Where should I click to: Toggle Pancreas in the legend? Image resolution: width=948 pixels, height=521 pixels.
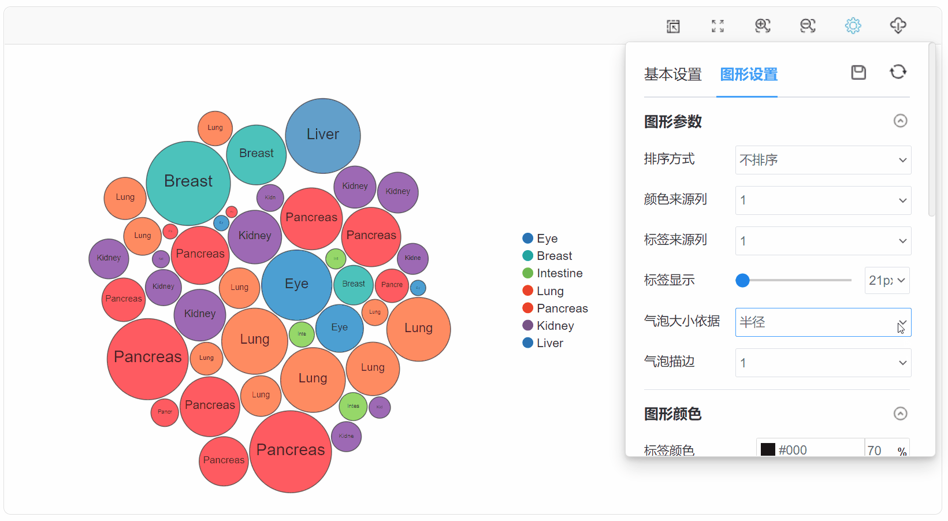(555, 308)
